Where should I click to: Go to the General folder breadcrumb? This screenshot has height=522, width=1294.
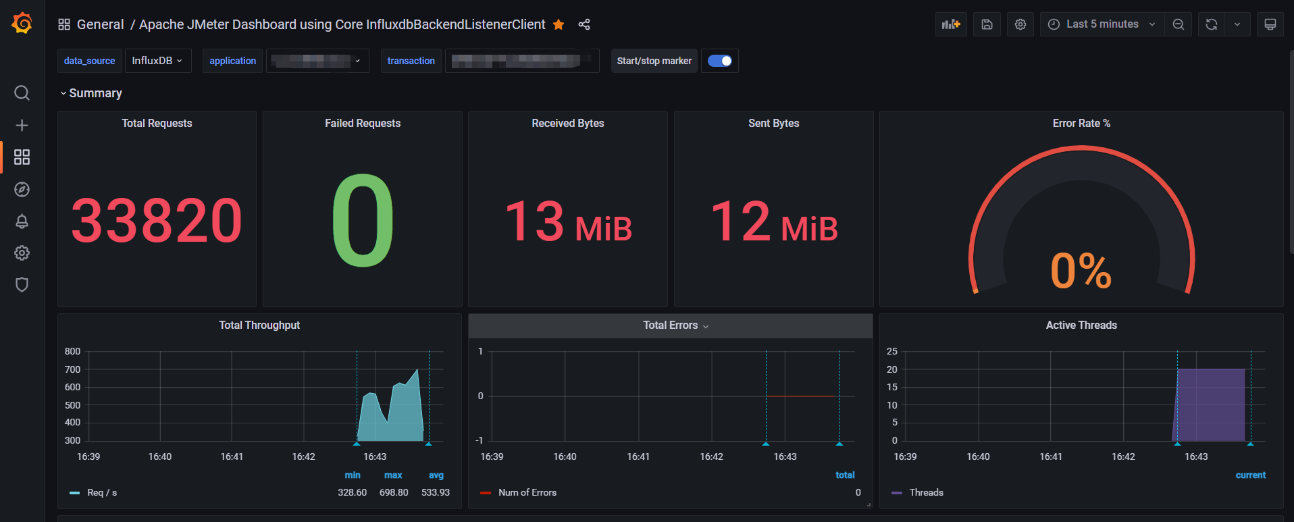coord(101,24)
